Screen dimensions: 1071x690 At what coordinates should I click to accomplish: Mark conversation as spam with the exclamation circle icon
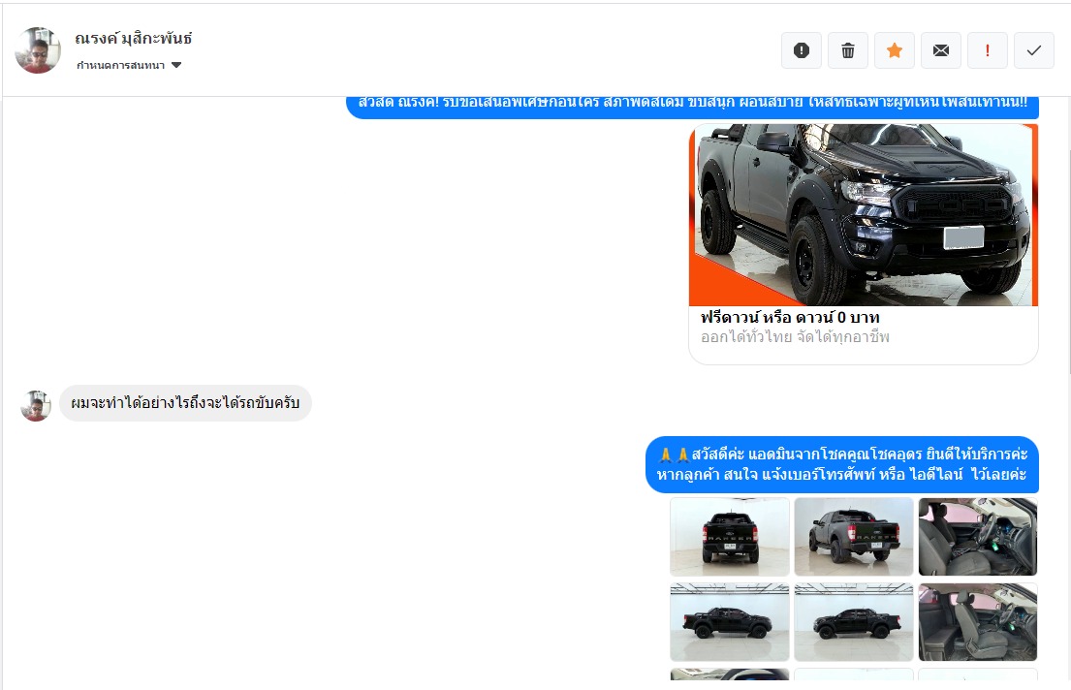click(802, 50)
